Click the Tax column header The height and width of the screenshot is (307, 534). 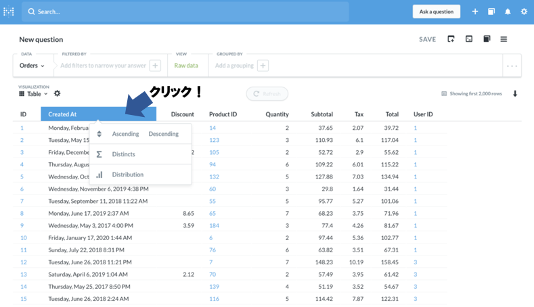[x=359, y=114]
